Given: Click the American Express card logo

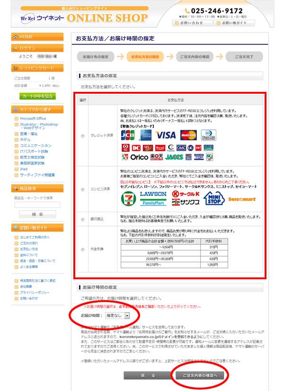Looking at the screenshot, I should click(146, 135).
